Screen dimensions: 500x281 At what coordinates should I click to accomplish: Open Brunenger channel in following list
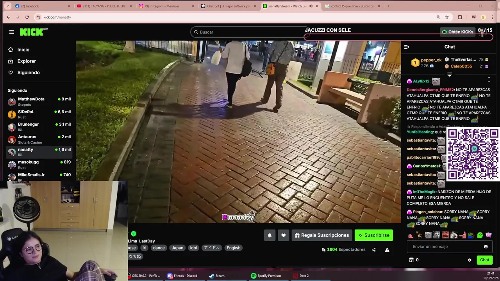pyautogui.click(x=39, y=126)
